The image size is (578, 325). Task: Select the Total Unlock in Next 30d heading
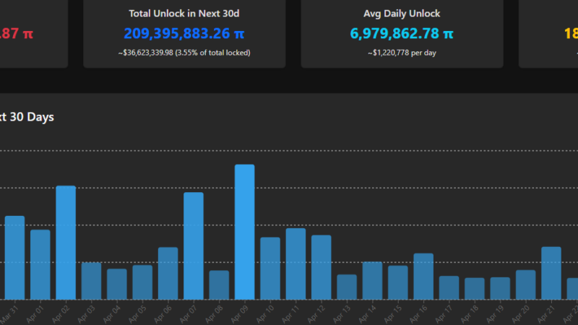coord(184,13)
